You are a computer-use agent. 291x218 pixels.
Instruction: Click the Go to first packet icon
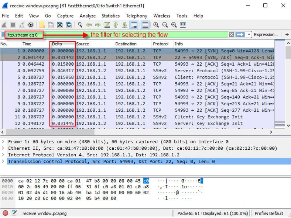coord(116,25)
